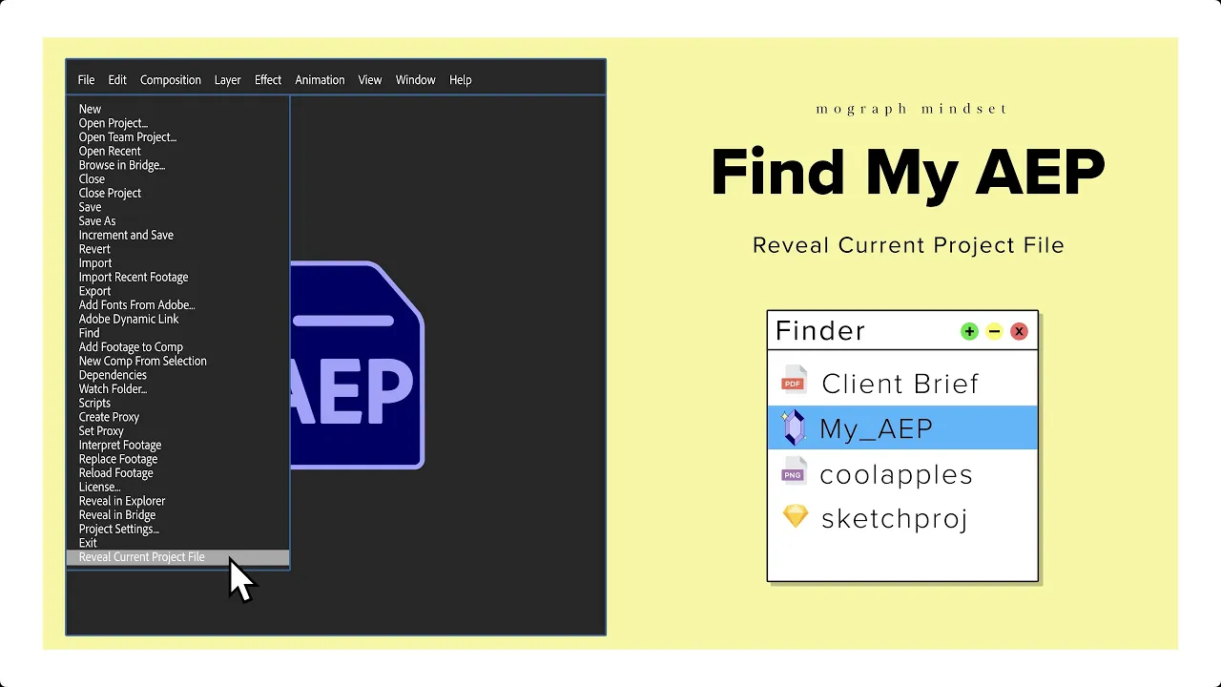Click Add Fonts From Adobe
The width and height of the screenshot is (1221, 687).
coord(136,304)
